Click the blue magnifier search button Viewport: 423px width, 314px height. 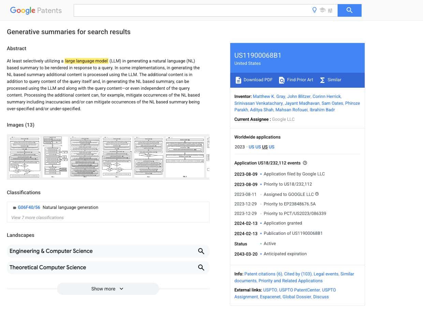coord(349,10)
